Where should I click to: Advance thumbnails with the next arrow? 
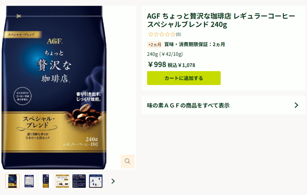tap(113, 181)
